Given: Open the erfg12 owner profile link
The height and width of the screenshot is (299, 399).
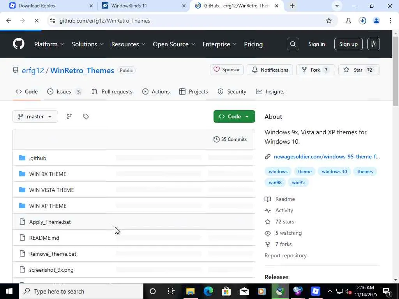Looking at the screenshot, I should (x=33, y=70).
